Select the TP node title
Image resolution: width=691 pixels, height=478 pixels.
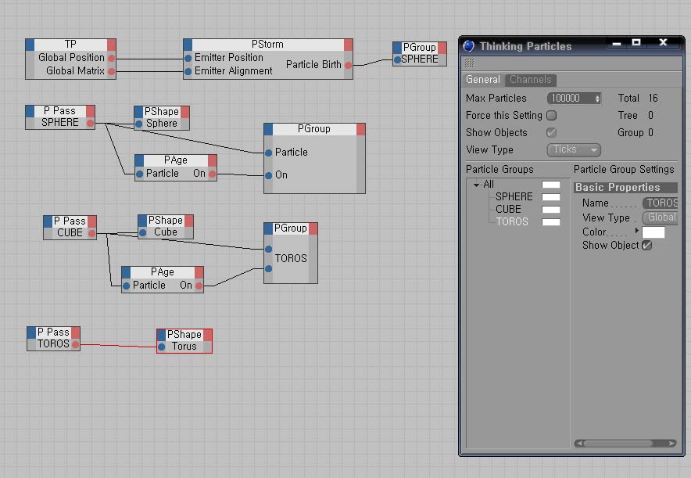pyautogui.click(x=70, y=44)
